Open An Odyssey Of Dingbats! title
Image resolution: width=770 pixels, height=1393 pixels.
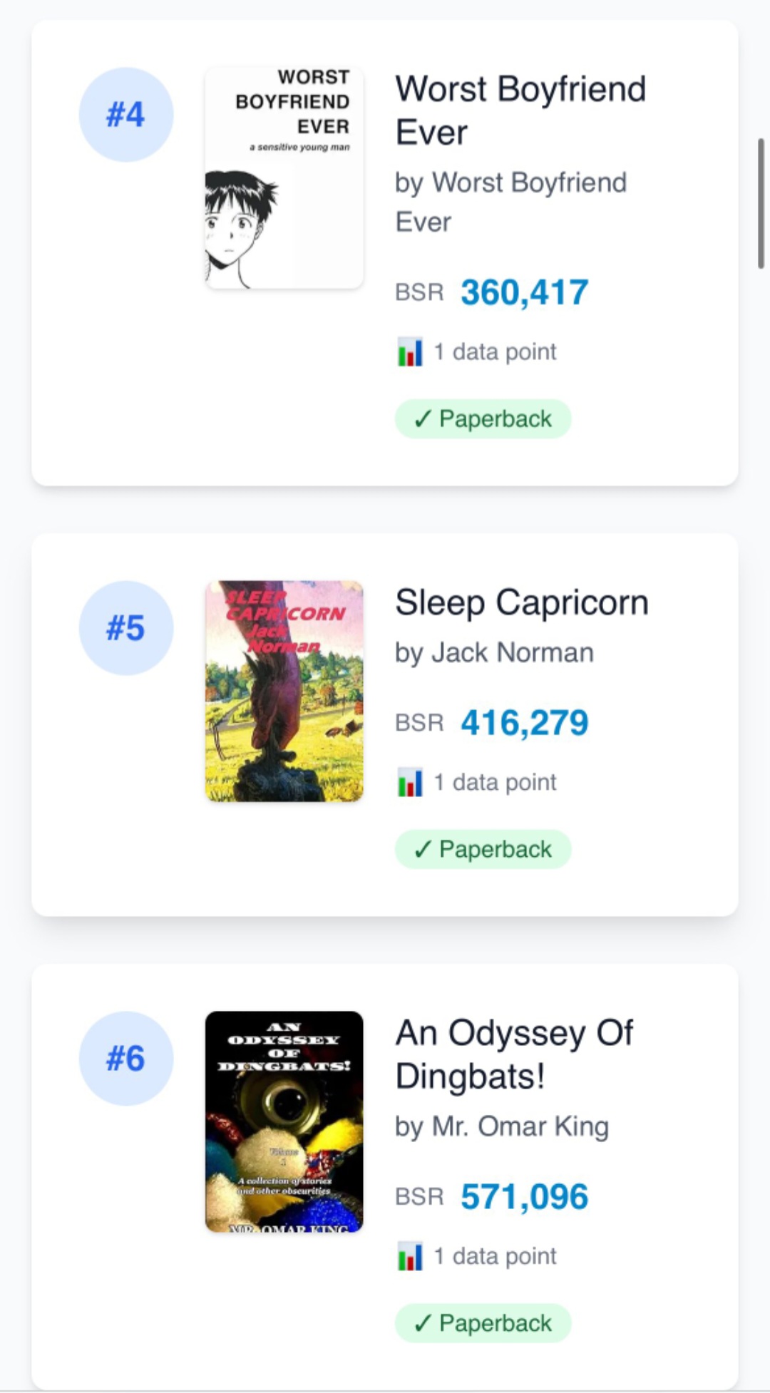(x=514, y=1054)
